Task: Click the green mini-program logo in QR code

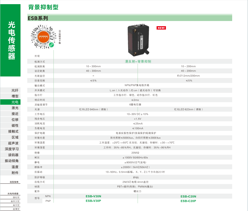Action: coord(51,45)
